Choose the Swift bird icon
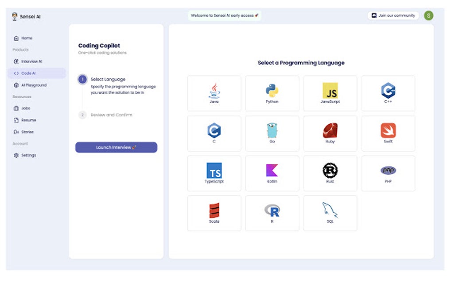This screenshot has height=282, width=452. point(388,133)
